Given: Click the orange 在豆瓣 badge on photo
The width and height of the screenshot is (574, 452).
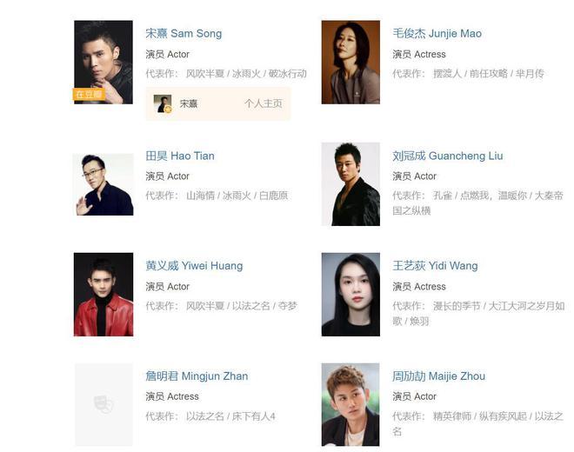Looking at the screenshot, I should pyautogui.click(x=89, y=94).
